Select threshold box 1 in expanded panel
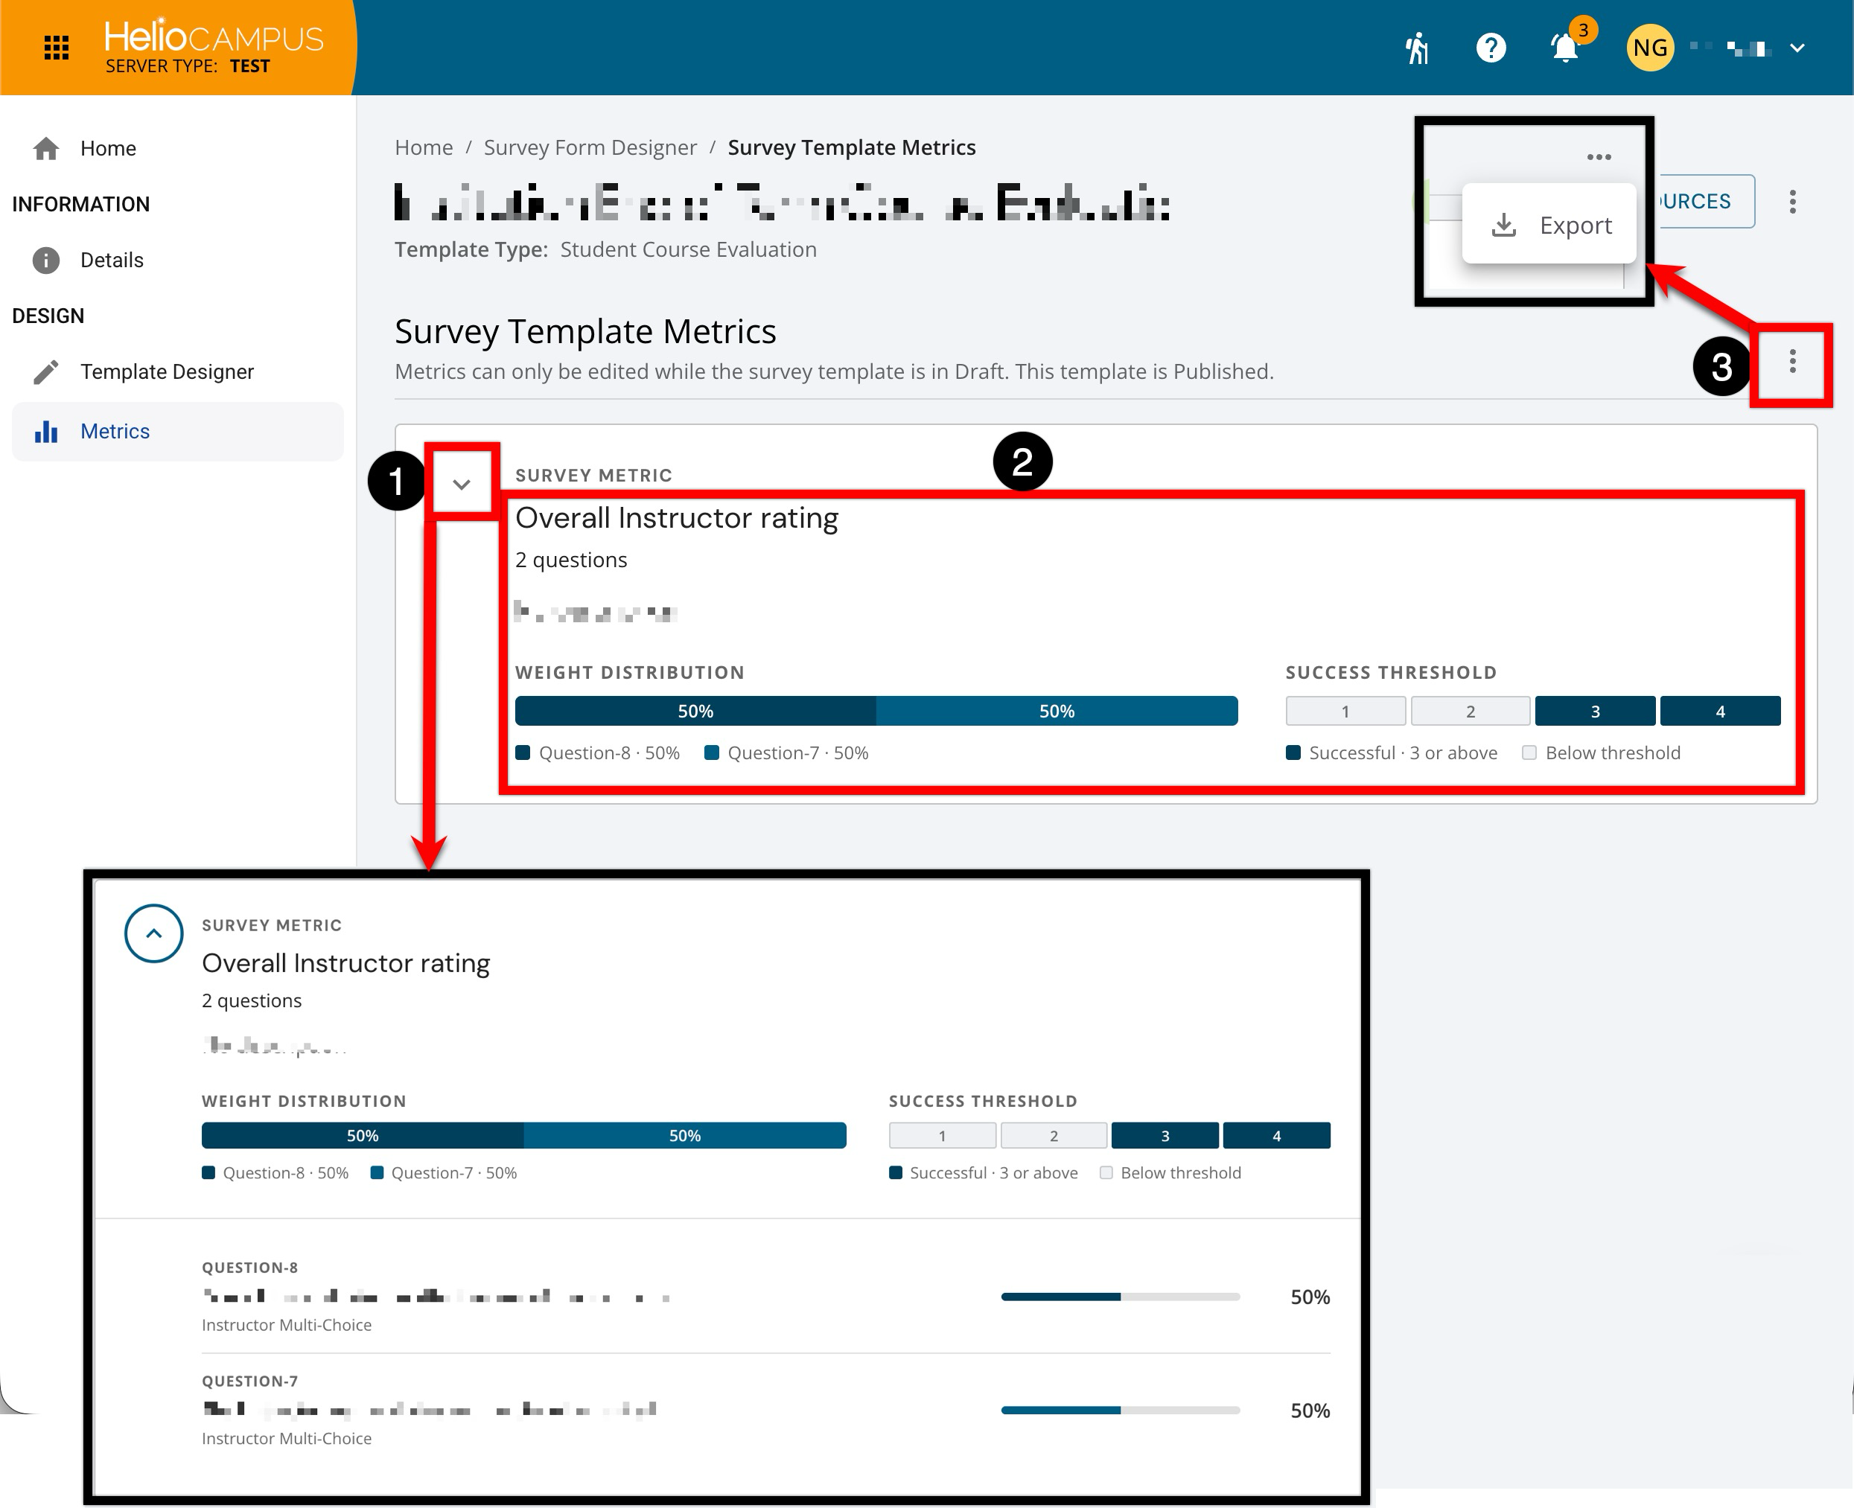The height and width of the screenshot is (1508, 1854). 943,1135
